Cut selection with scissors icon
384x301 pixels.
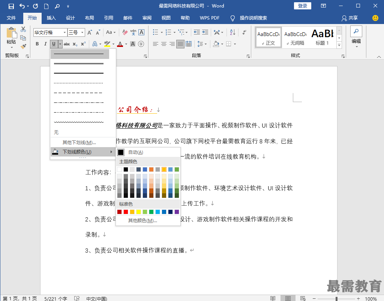[23, 29]
